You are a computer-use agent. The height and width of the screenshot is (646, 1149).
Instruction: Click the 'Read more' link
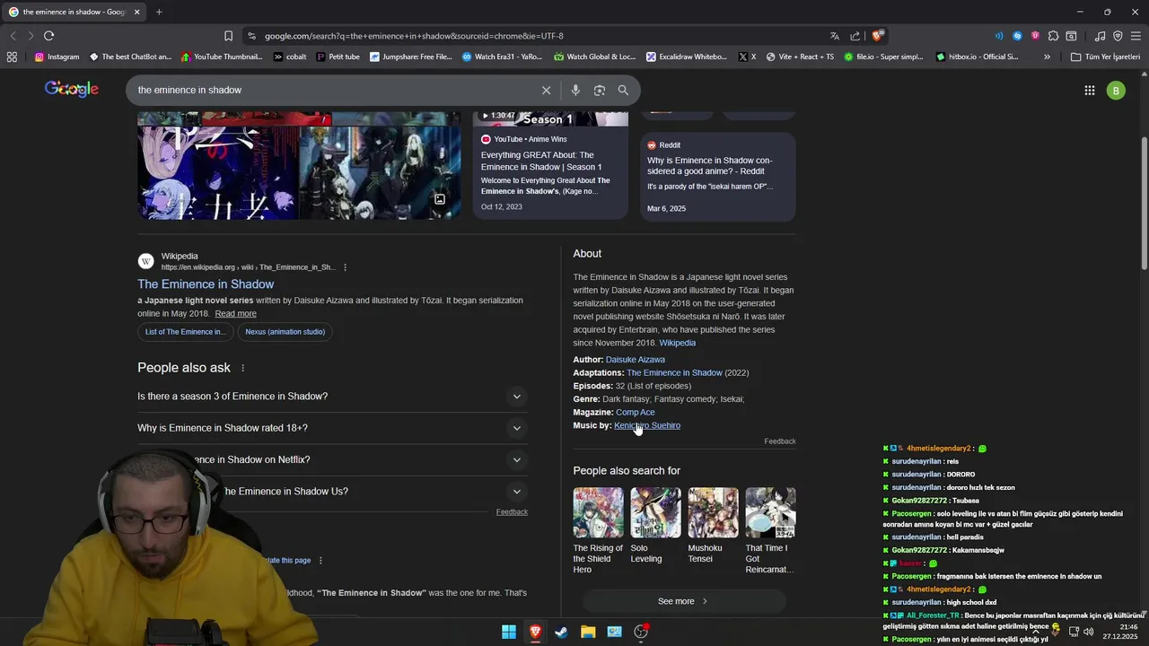click(235, 314)
